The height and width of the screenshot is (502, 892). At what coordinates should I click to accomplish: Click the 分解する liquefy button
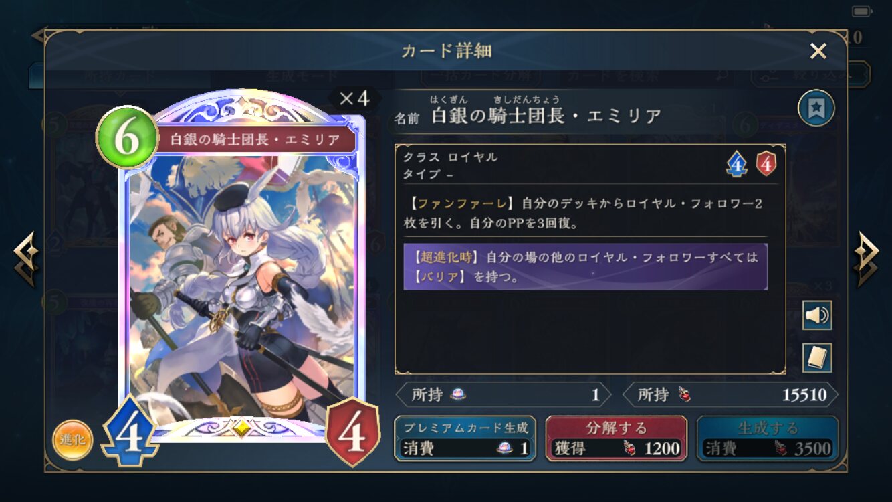(617, 438)
